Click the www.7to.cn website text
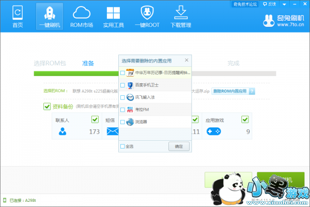The height and width of the screenshot is (207, 310). click(290, 25)
